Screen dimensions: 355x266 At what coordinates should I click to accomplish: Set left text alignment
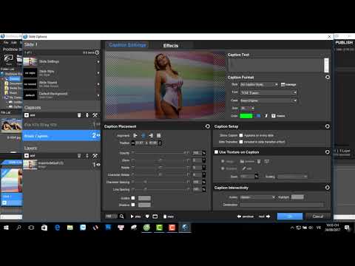click(135, 135)
